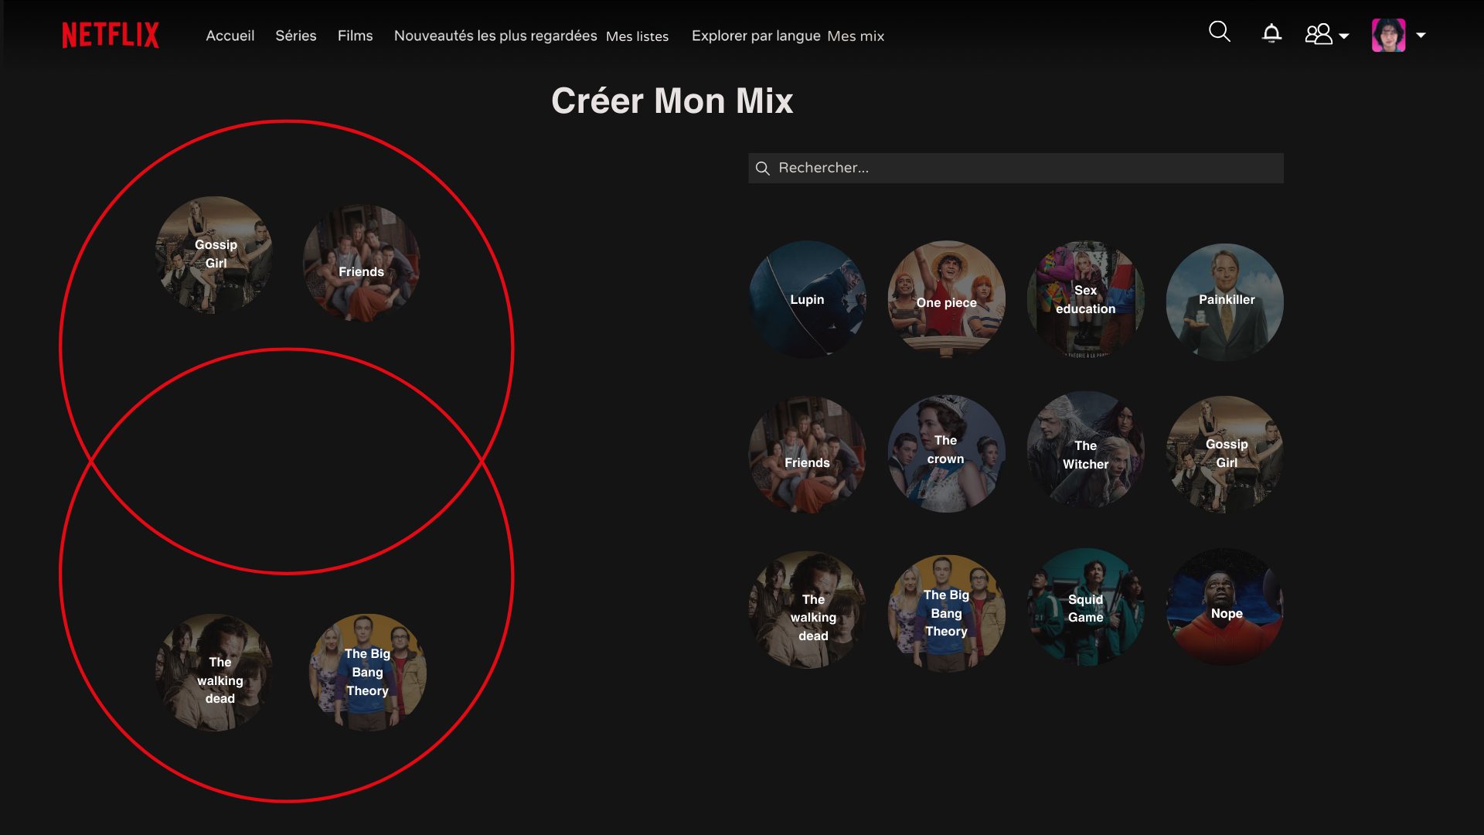The height and width of the screenshot is (835, 1484).
Task: Click the user avatar picture
Action: (1388, 35)
